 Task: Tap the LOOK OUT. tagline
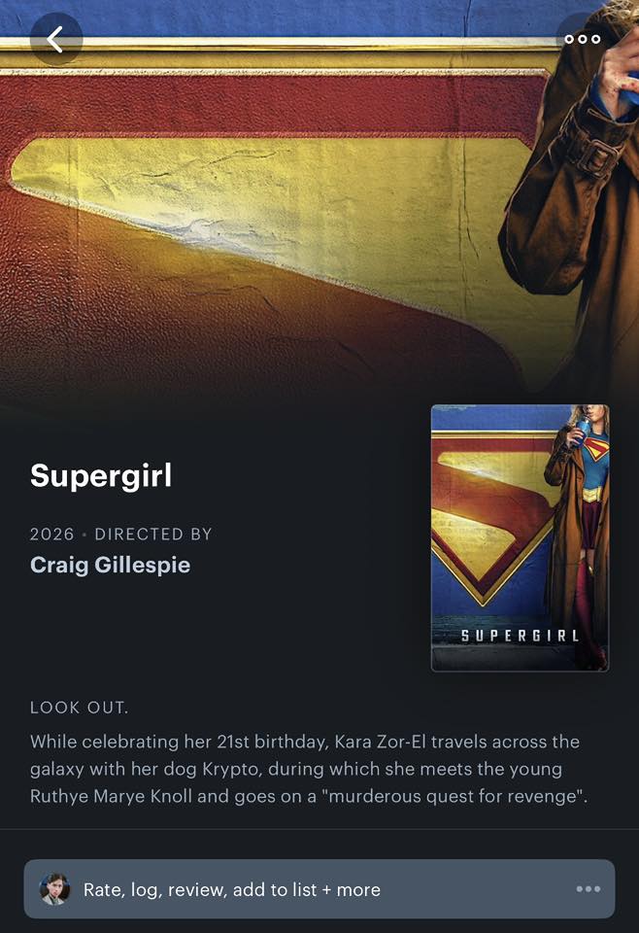pos(79,708)
